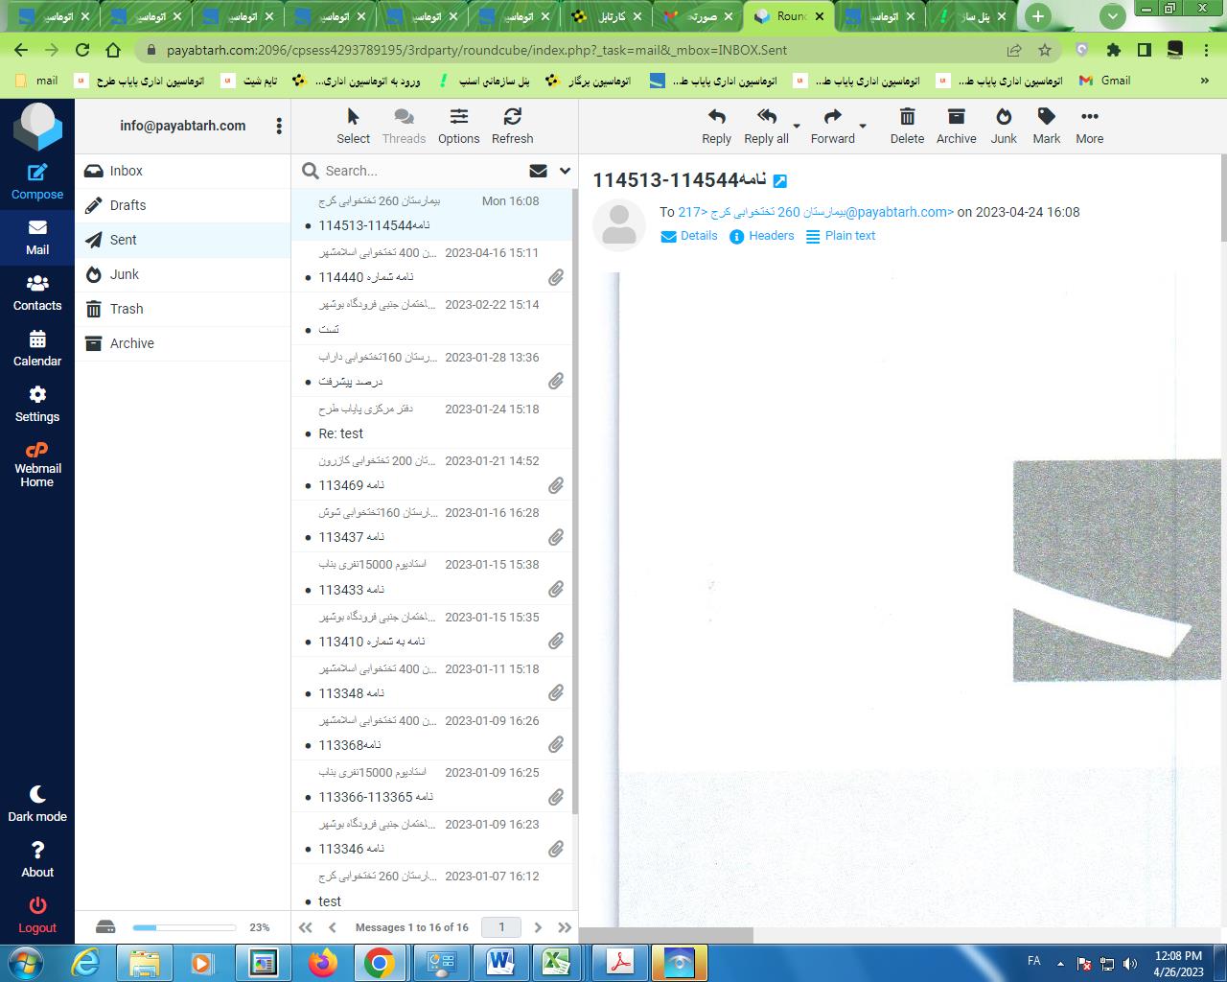
Task: Switch message to Plain text
Action: tap(841, 236)
